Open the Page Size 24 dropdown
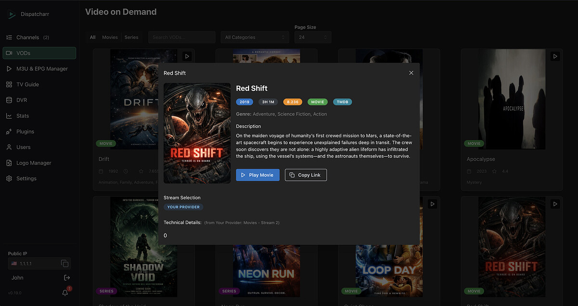This screenshot has height=306, width=578. pos(313,37)
